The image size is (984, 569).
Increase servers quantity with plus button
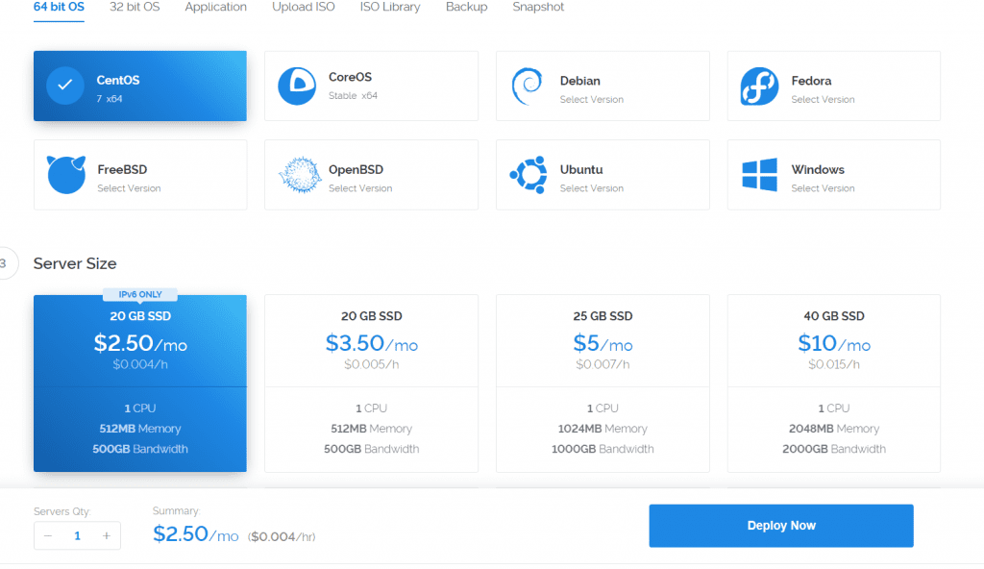106,535
